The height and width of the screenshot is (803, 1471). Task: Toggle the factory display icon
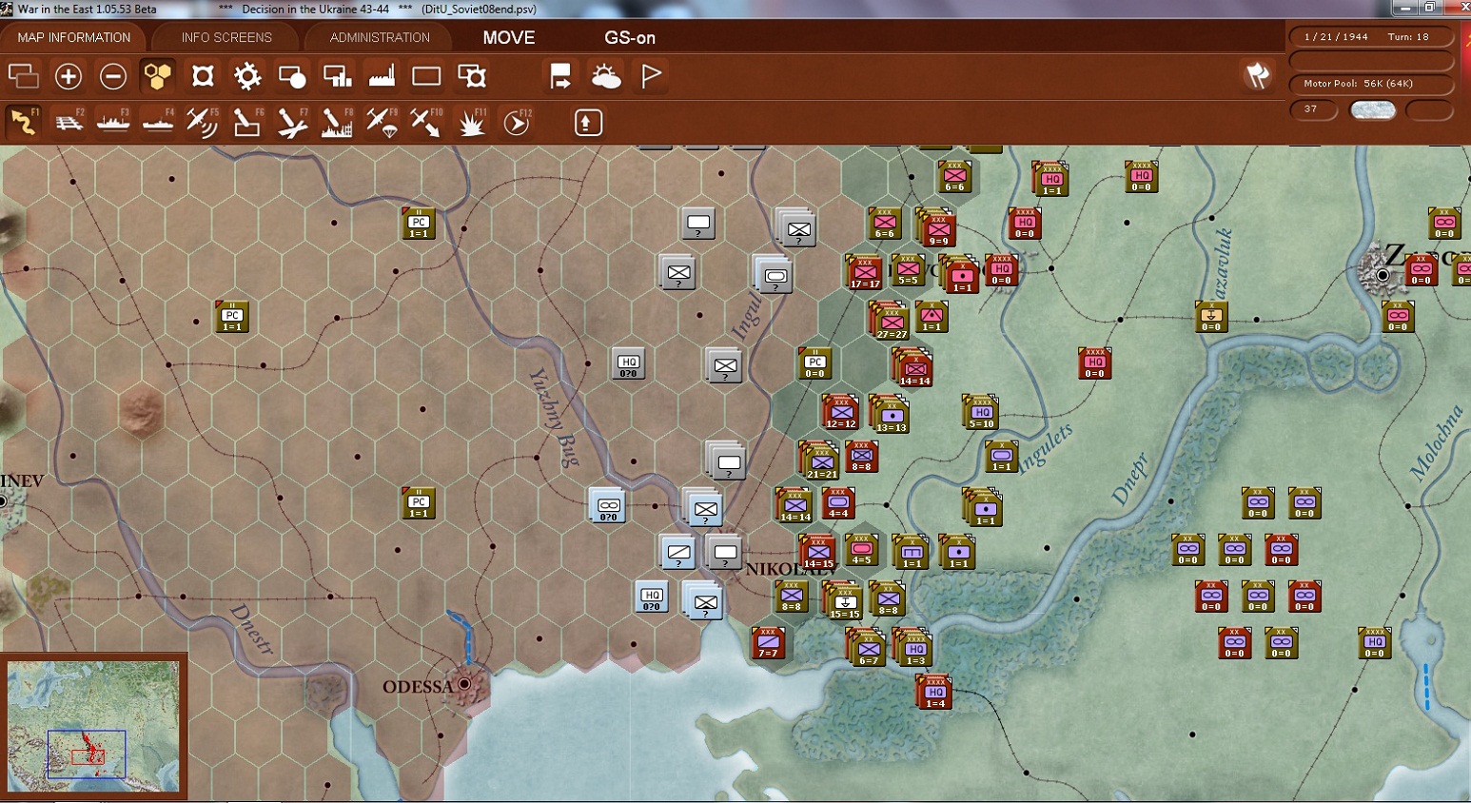coord(382,76)
